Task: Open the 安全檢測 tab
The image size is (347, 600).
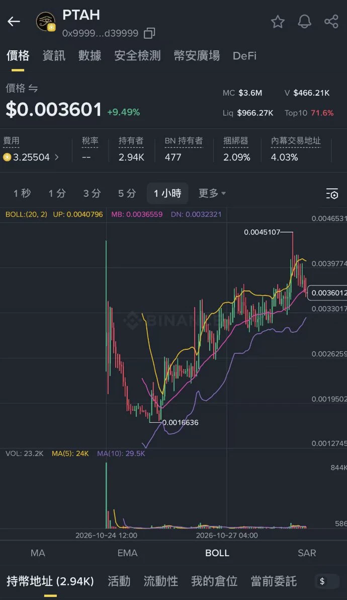Action: [x=138, y=56]
